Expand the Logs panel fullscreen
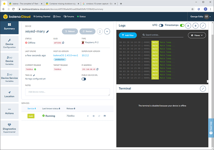Viewport: 214px width, 150px height. (203, 26)
